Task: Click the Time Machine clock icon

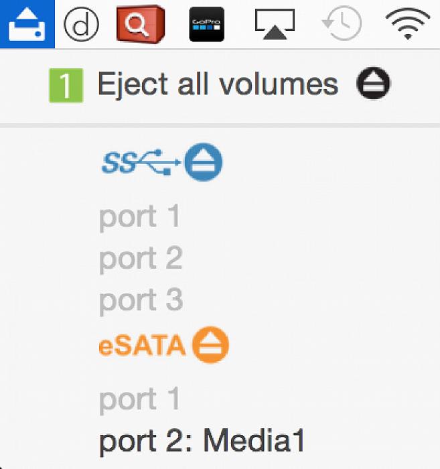Action: coord(342,23)
